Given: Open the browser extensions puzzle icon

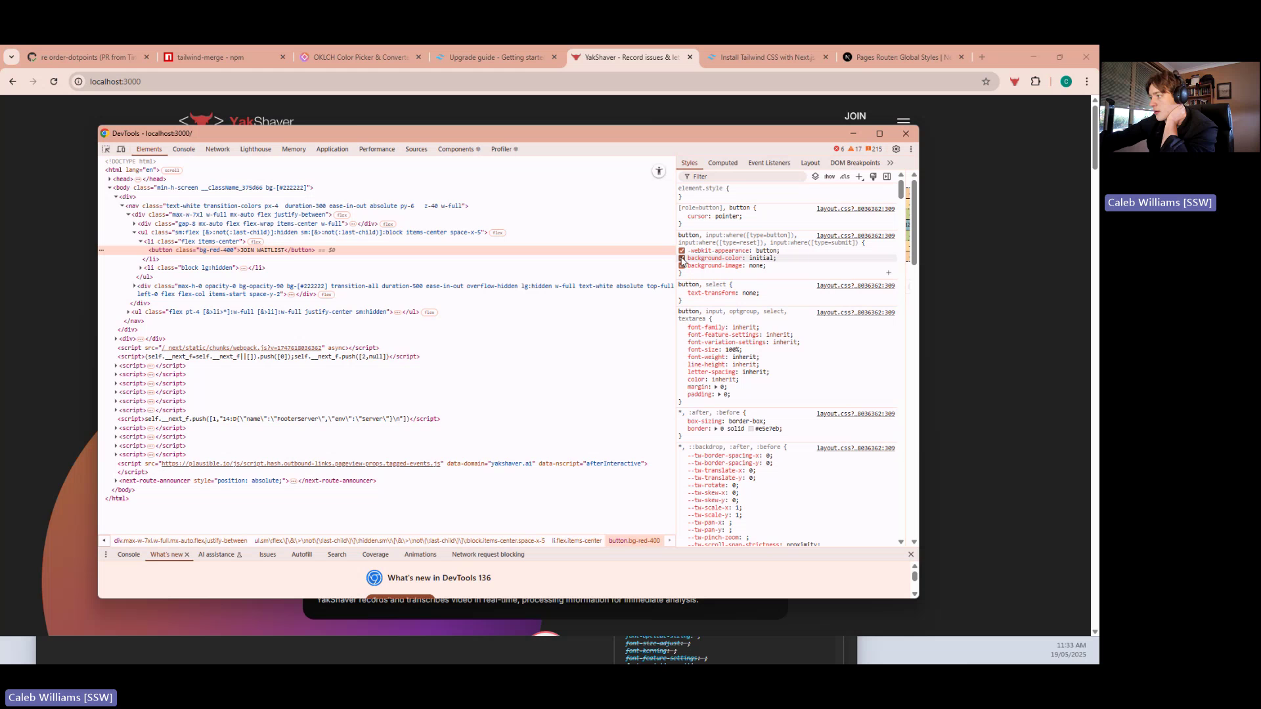Looking at the screenshot, I should pos(1036,81).
